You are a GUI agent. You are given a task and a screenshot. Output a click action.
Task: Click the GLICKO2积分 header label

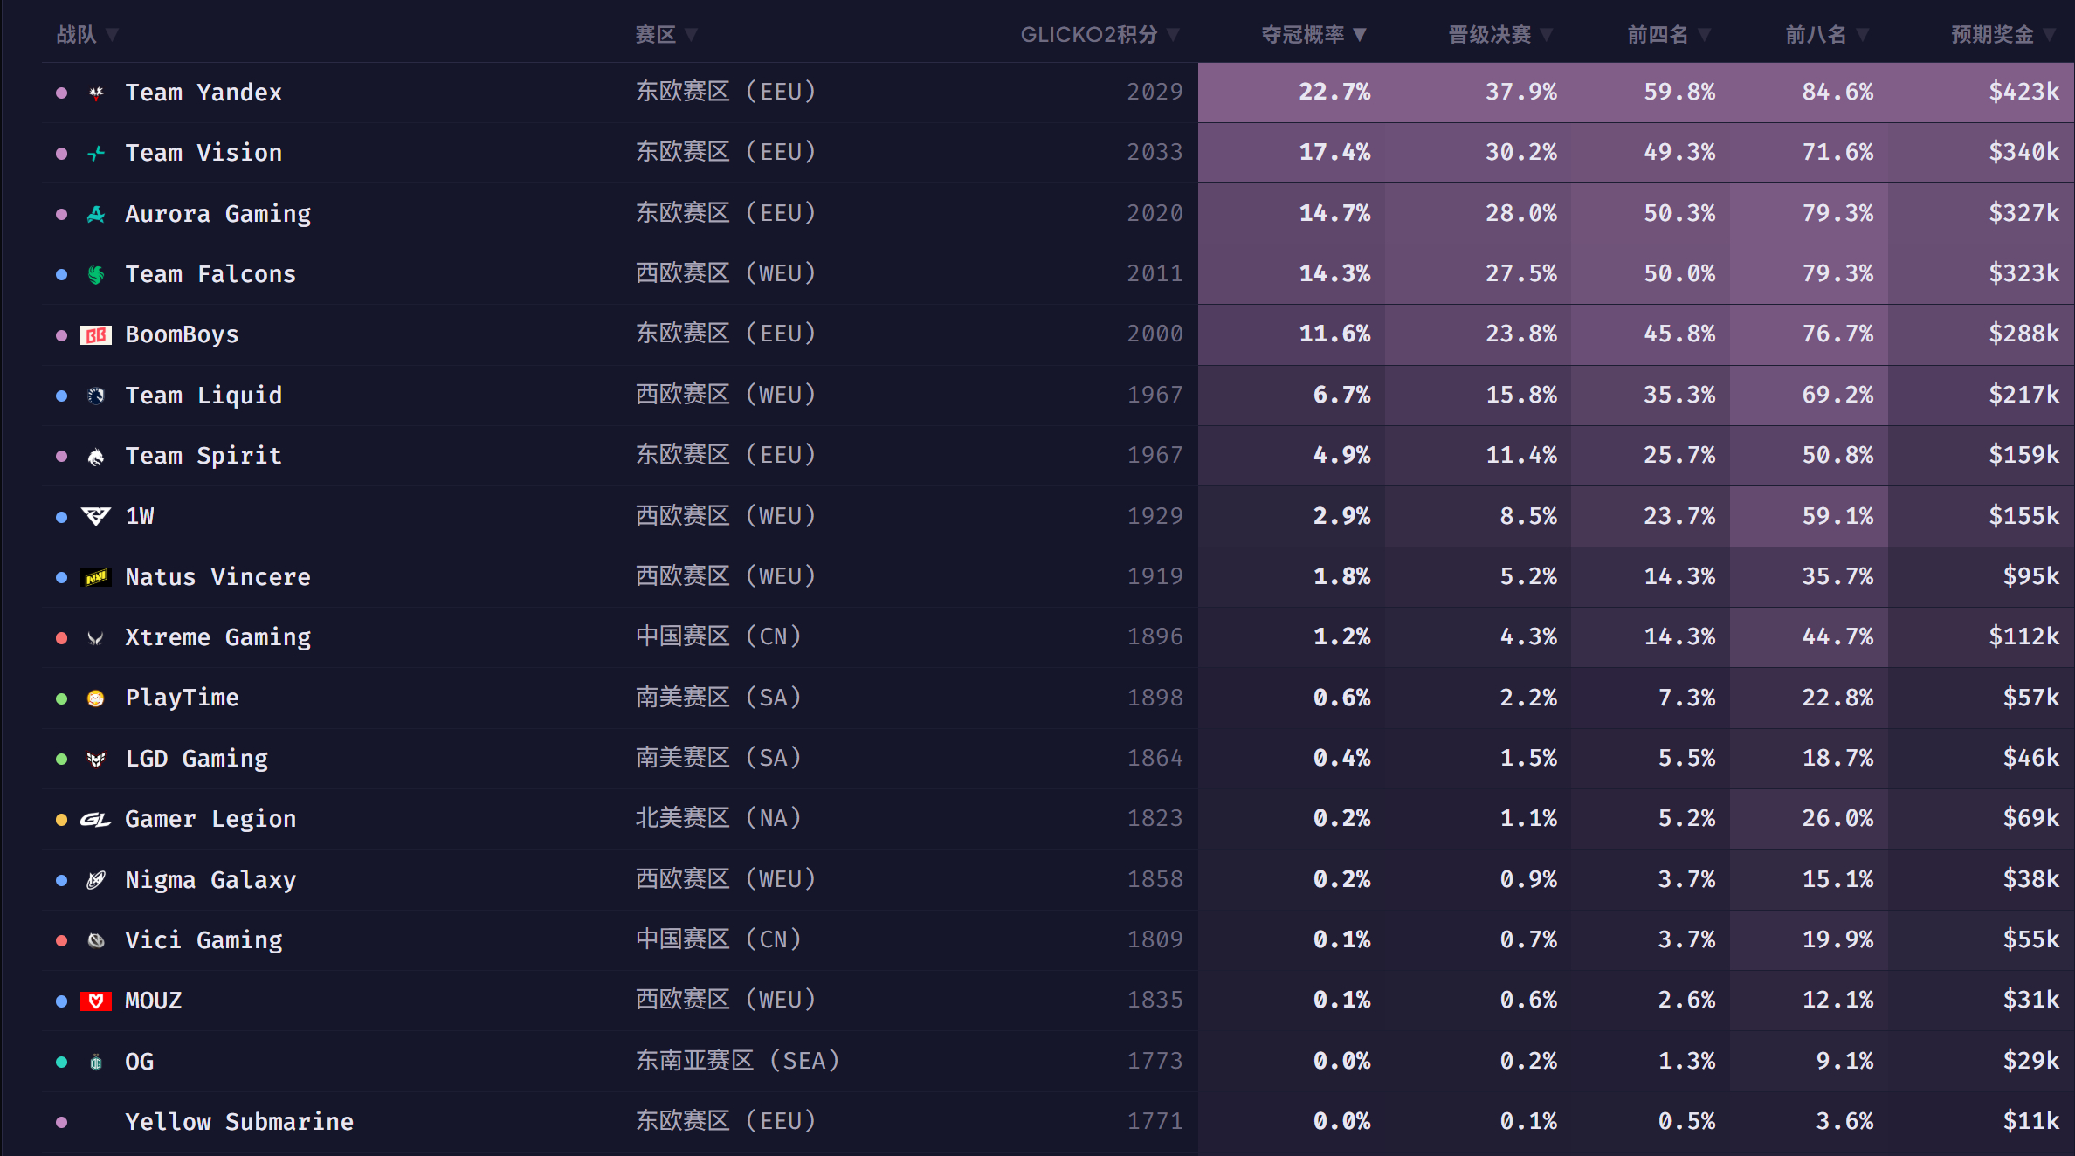tap(1089, 35)
